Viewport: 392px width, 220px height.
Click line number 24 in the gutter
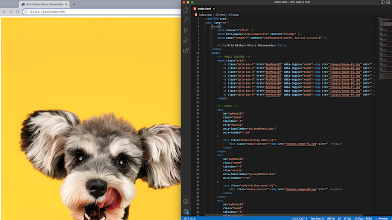(198, 106)
